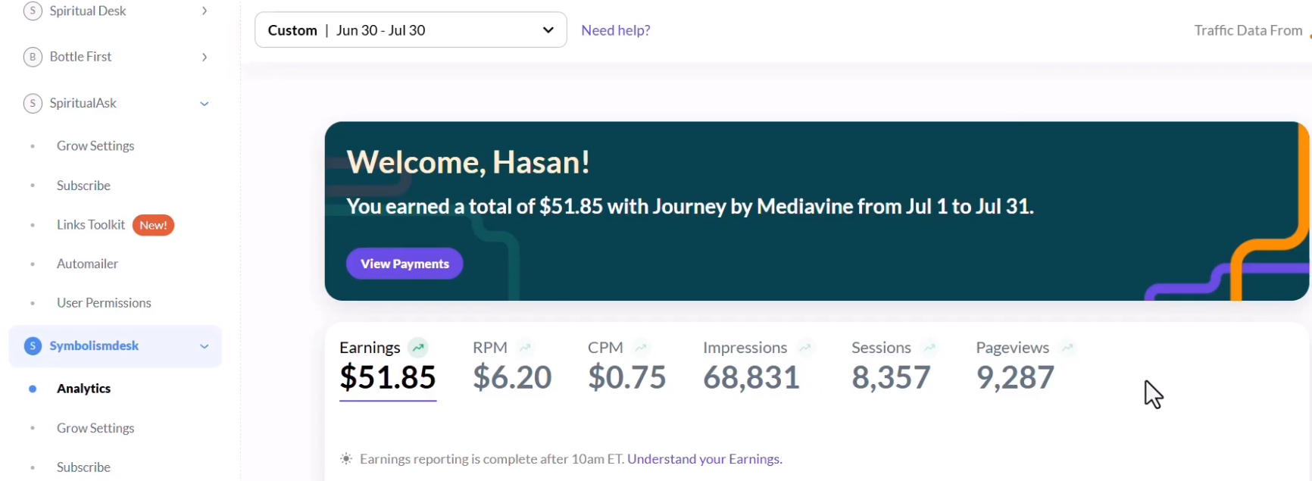Collapse the Symbolismdesk section chevron
This screenshot has width=1312, height=481.
pyautogui.click(x=205, y=346)
